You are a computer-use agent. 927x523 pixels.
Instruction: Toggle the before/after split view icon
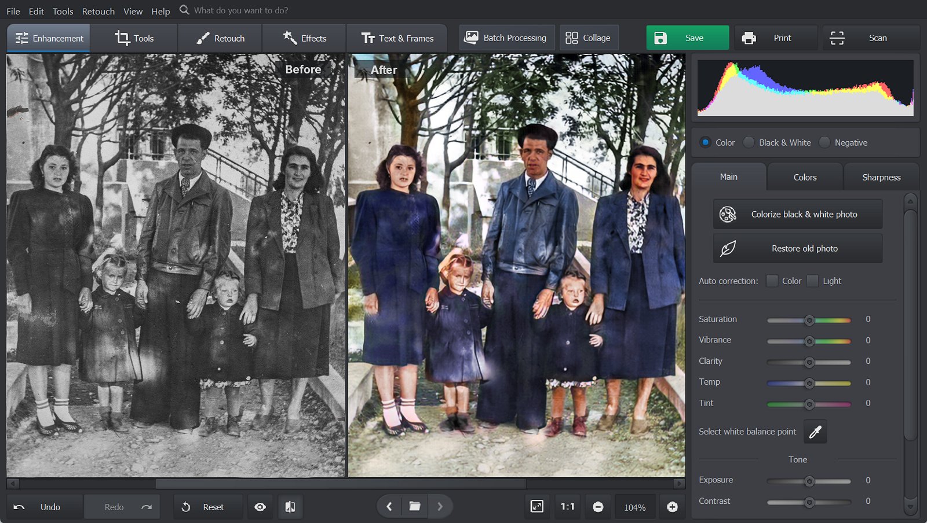click(x=290, y=507)
